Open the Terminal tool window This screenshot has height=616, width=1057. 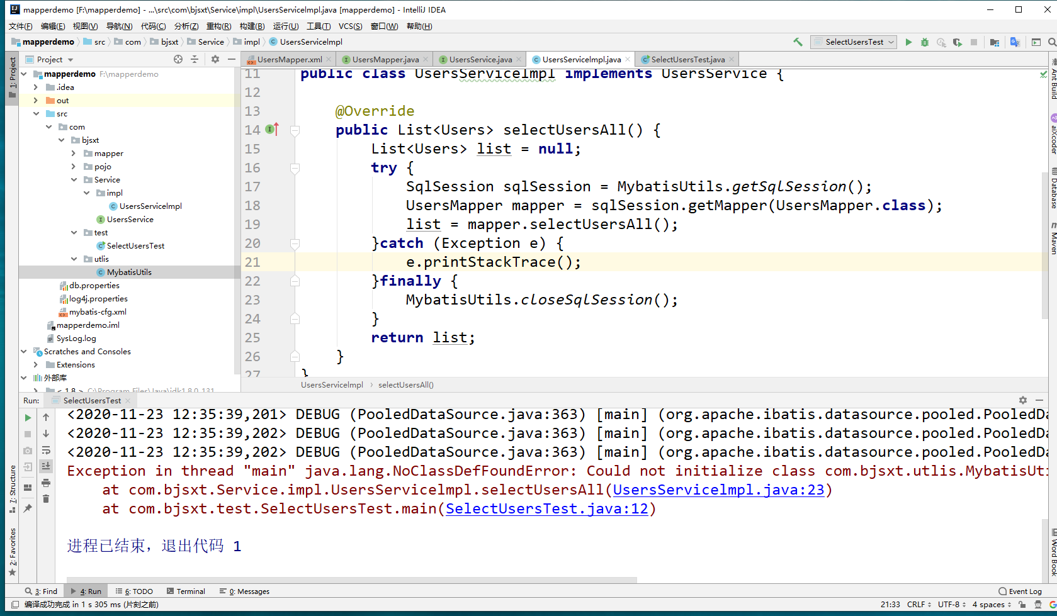pos(186,591)
